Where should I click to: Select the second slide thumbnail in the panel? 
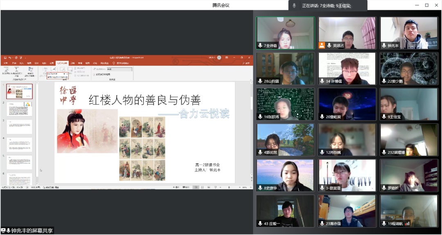coord(20,109)
